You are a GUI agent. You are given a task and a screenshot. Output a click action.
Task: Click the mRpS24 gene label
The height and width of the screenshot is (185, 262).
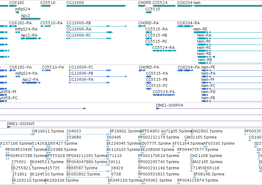point(22,9)
